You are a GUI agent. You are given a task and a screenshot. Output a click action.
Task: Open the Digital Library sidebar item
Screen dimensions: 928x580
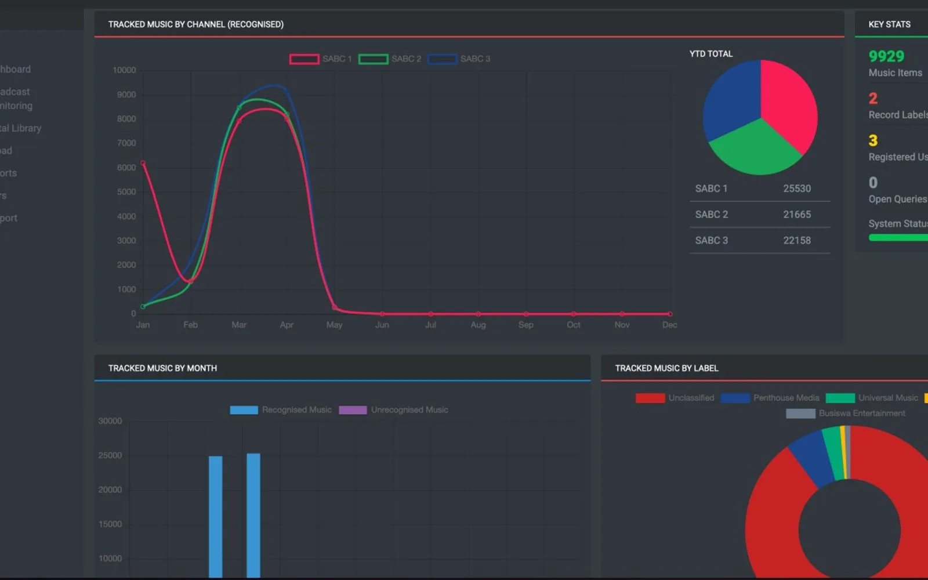(21, 128)
